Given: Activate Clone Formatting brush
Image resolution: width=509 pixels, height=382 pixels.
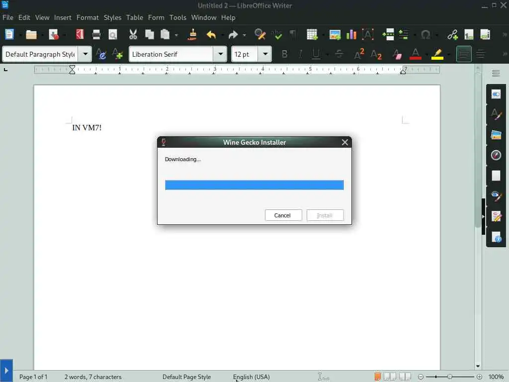Looking at the screenshot, I should tap(192, 34).
